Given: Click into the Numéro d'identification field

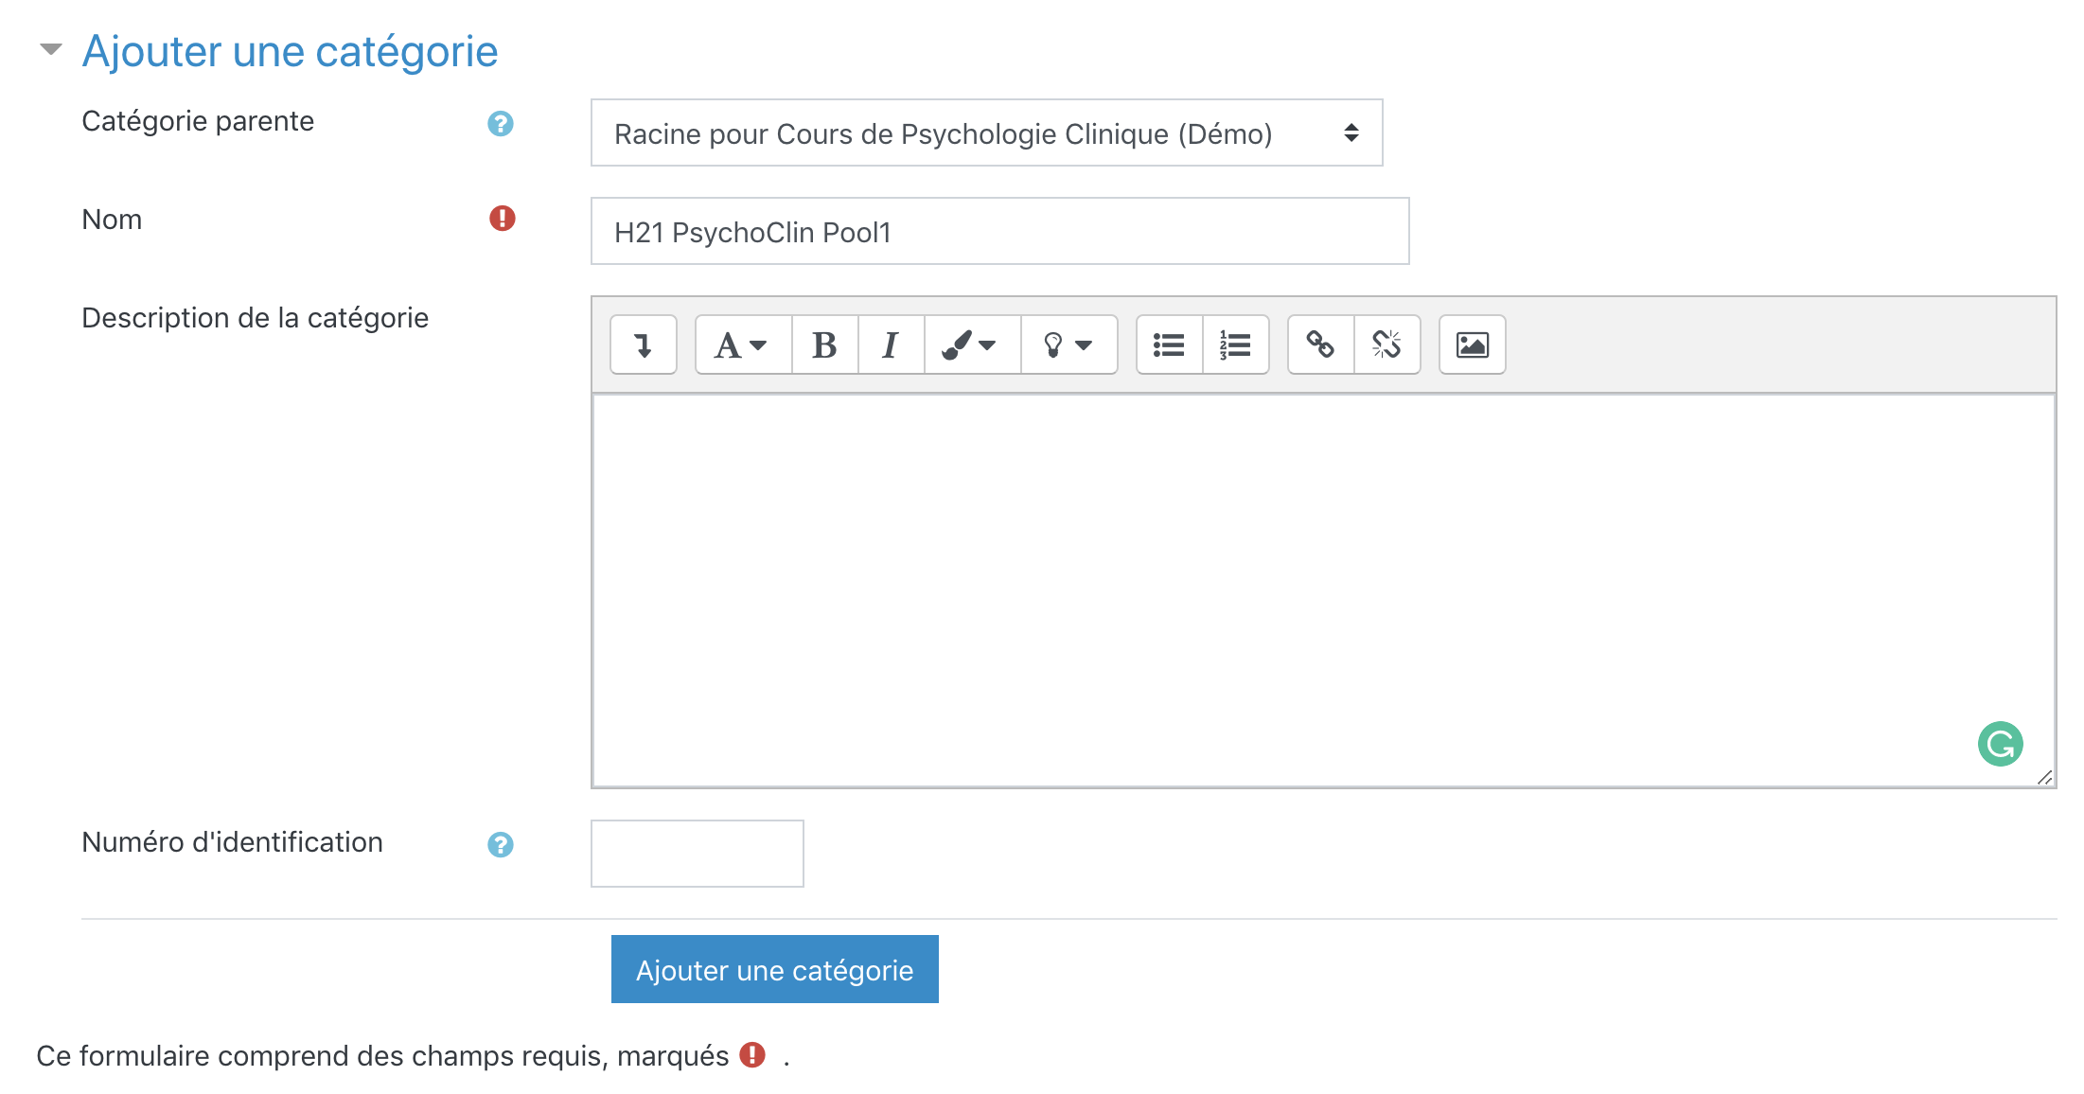Looking at the screenshot, I should (697, 854).
